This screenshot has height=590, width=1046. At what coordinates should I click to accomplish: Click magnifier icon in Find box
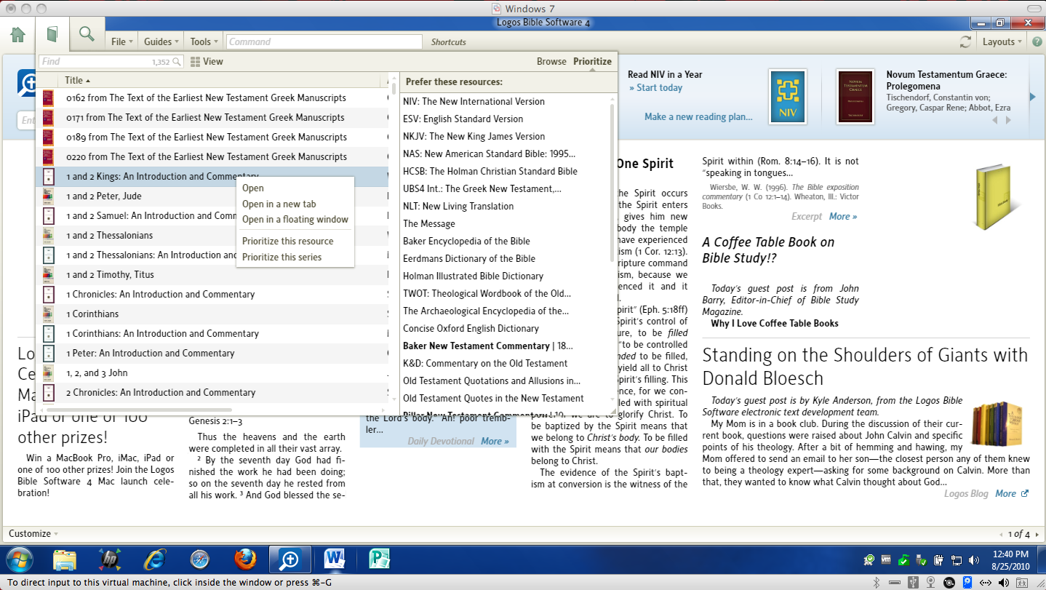pyautogui.click(x=177, y=62)
